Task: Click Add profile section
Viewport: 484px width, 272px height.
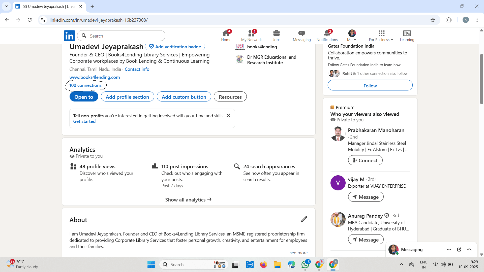Action: 127,97
